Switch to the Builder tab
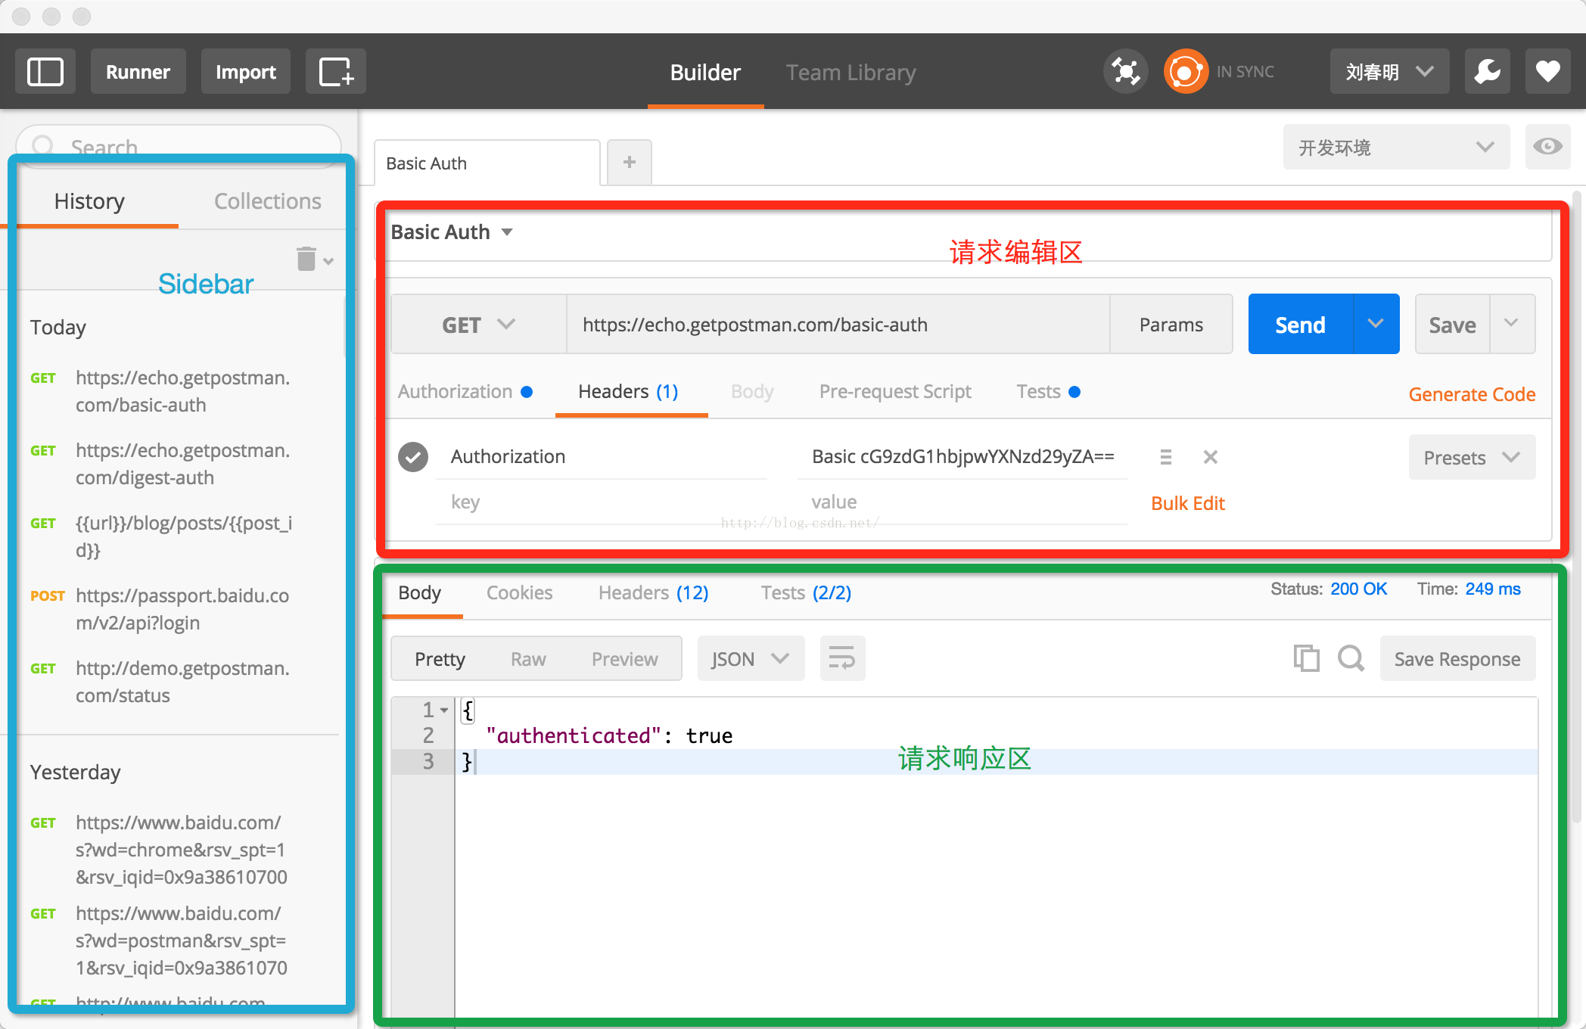This screenshot has height=1029, width=1586. pyautogui.click(x=705, y=73)
